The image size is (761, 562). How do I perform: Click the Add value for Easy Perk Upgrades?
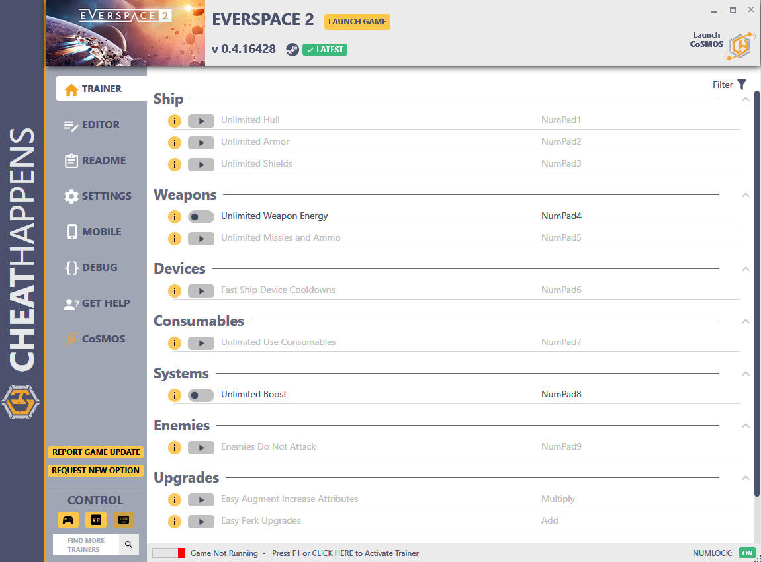point(549,520)
